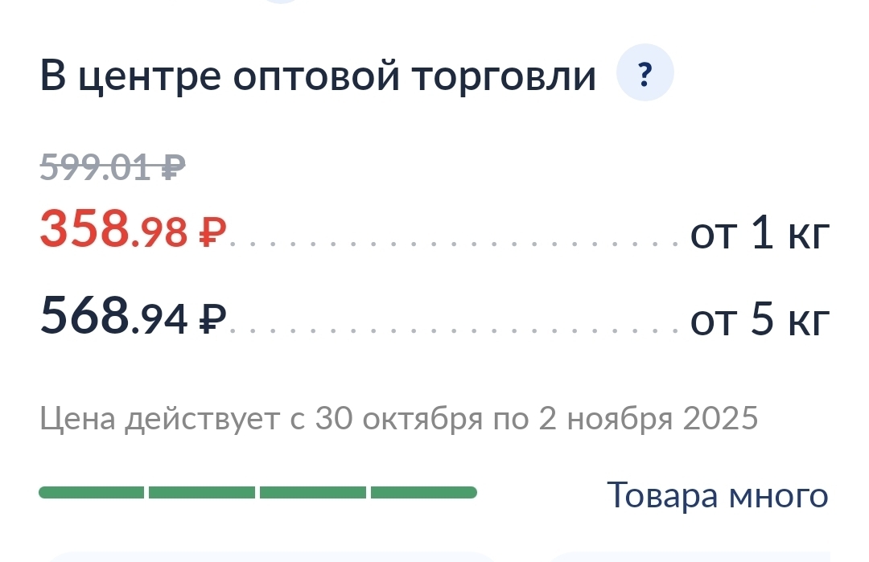Click the price validity dates text
Viewport: 869px width, 562px height.
pyautogui.click(x=398, y=416)
